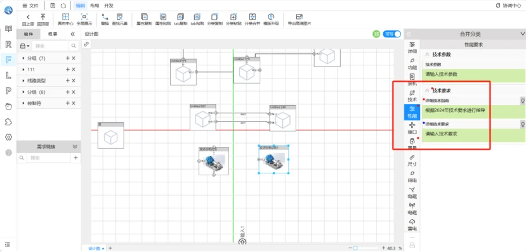Collapse the 需求链接 panel

coord(75,147)
